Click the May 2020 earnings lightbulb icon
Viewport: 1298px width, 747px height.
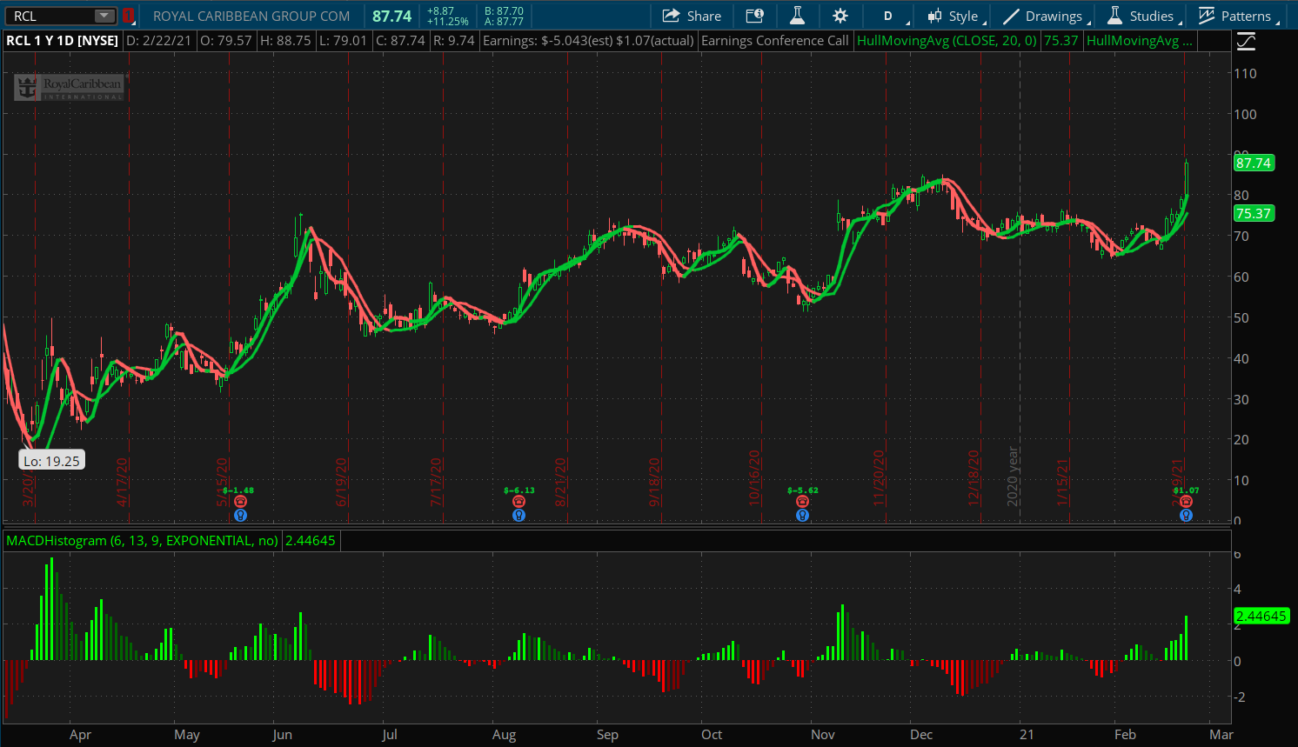tap(240, 515)
